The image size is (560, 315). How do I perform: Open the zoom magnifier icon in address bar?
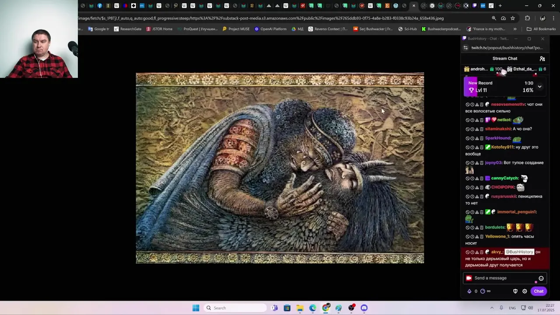494,18
